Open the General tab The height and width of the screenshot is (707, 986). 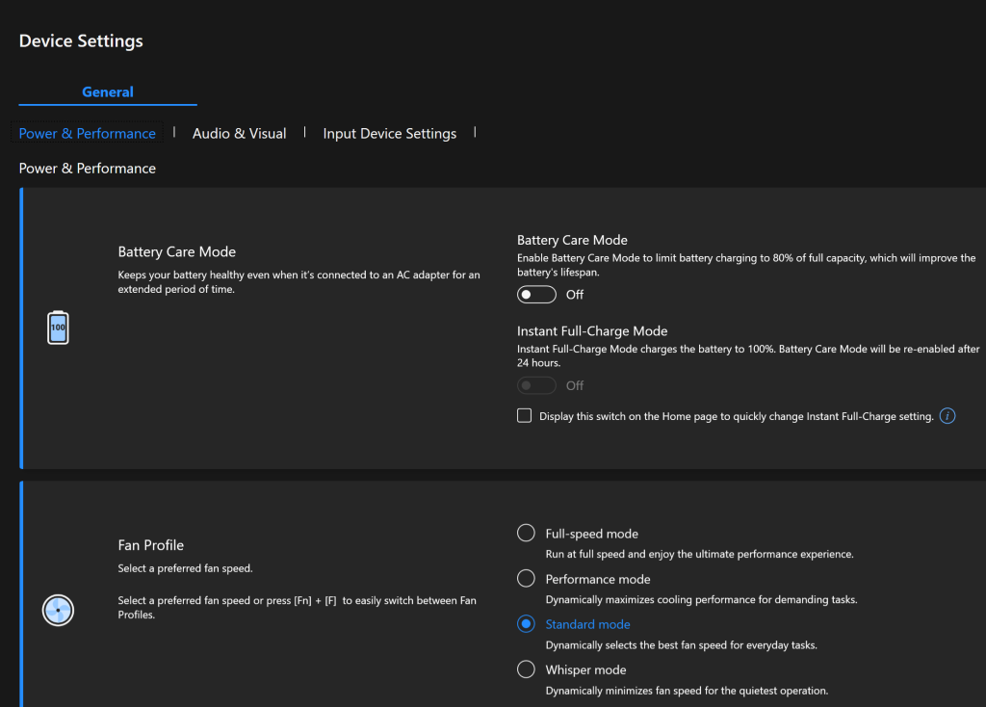[108, 92]
